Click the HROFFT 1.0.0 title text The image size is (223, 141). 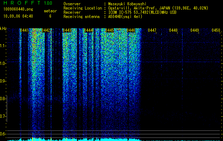click(x=28, y=3)
